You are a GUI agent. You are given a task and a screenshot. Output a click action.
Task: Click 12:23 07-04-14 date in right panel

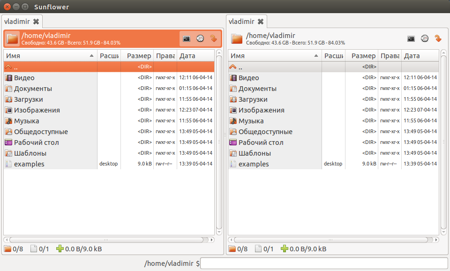pyautogui.click(x=420, y=110)
